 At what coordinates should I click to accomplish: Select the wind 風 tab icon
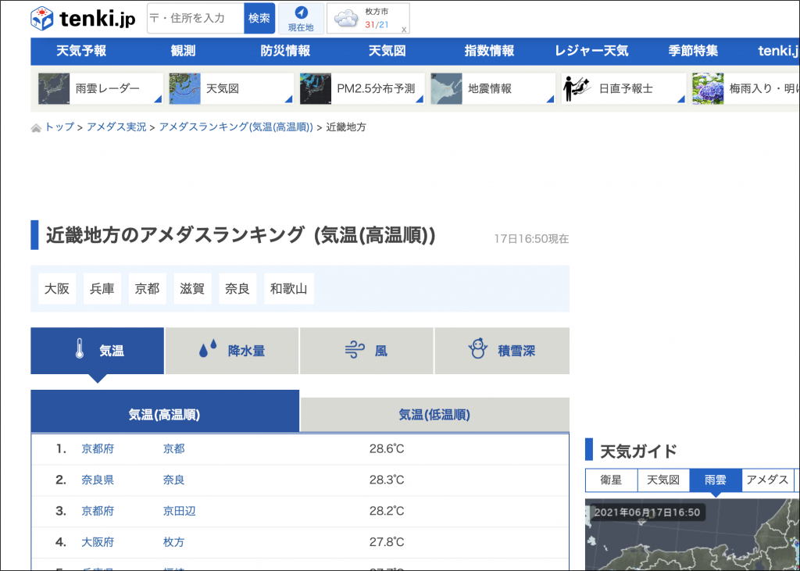[355, 351]
